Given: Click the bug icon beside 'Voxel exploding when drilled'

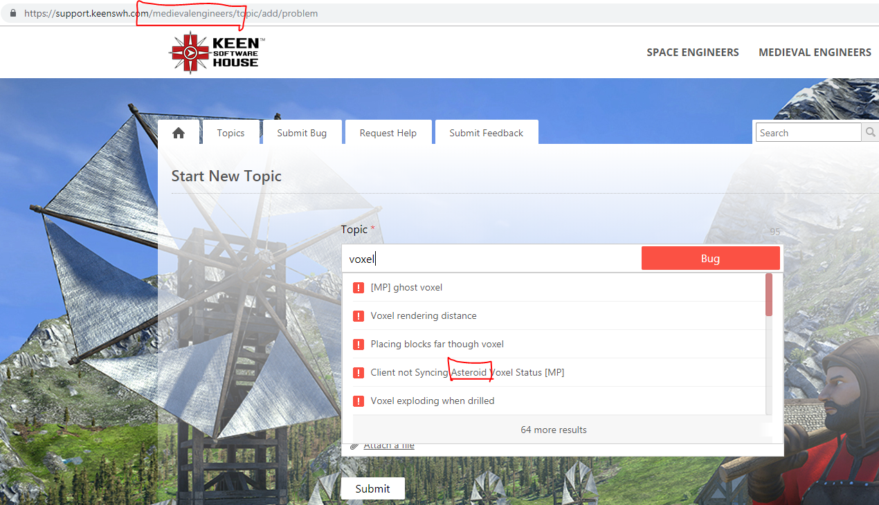Looking at the screenshot, I should click(x=359, y=401).
